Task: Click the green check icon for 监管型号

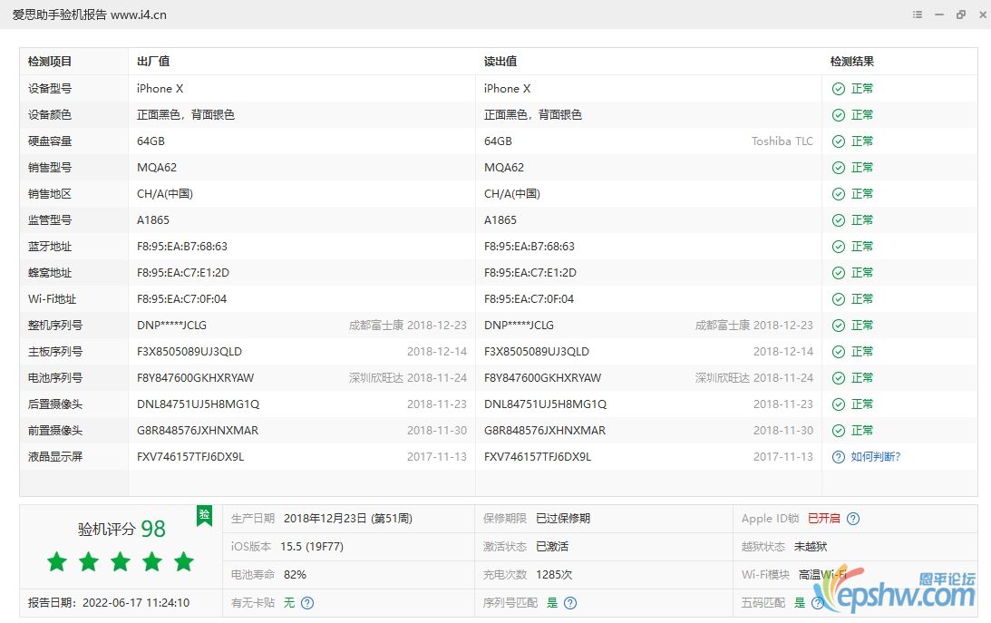Action: click(838, 220)
